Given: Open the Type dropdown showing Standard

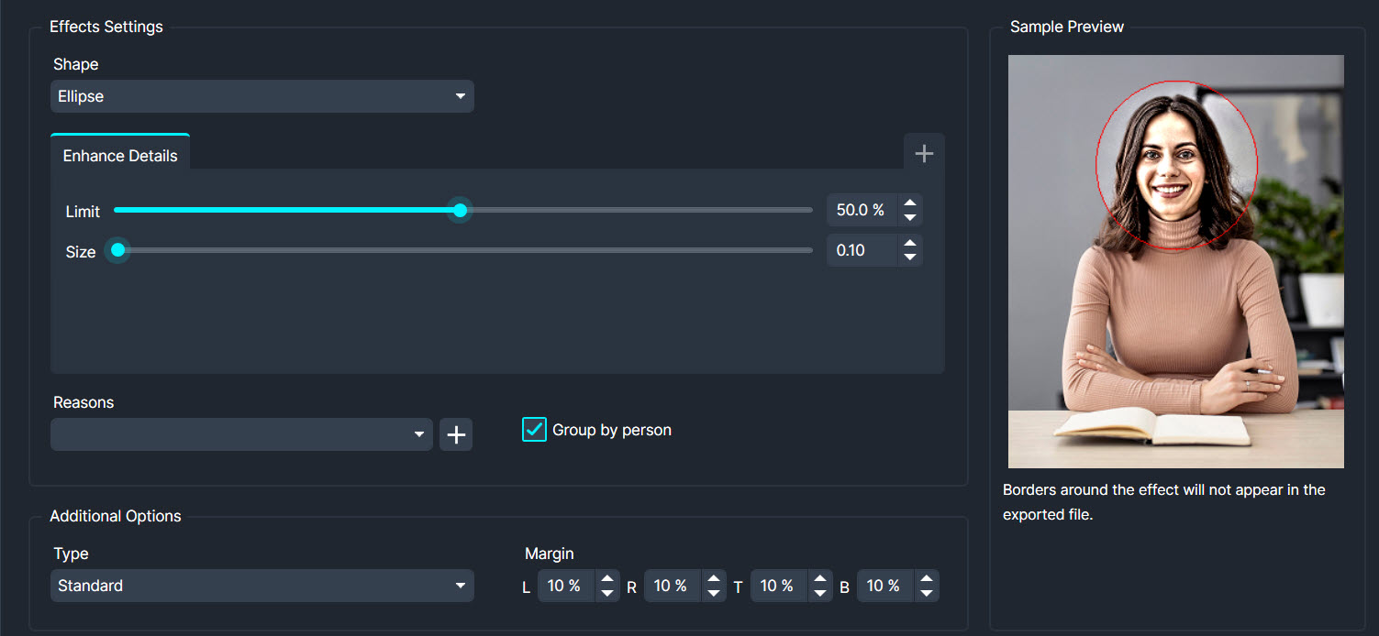Looking at the screenshot, I should (x=262, y=585).
